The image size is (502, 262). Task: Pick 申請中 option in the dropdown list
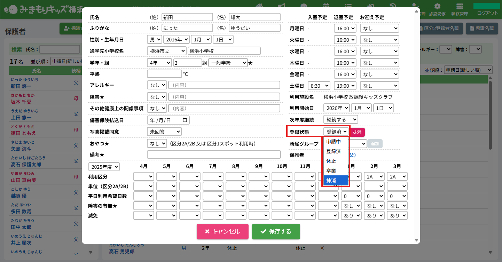coord(334,142)
